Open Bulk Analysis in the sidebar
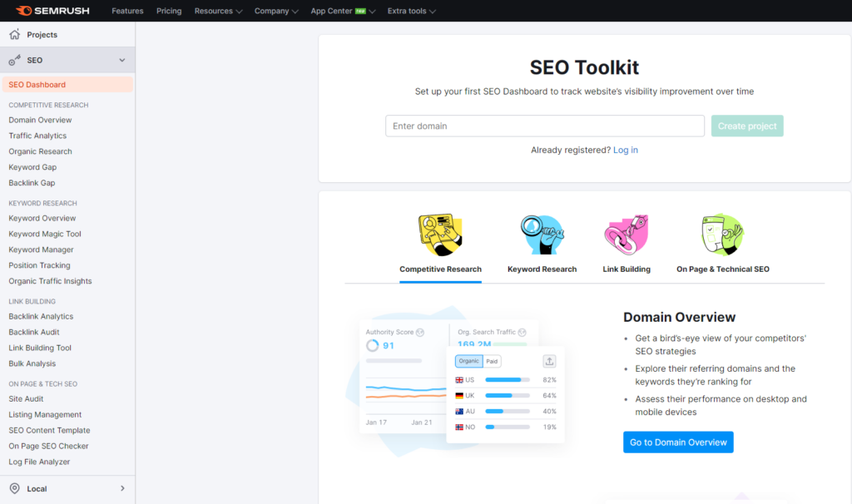The image size is (852, 504). point(32,364)
